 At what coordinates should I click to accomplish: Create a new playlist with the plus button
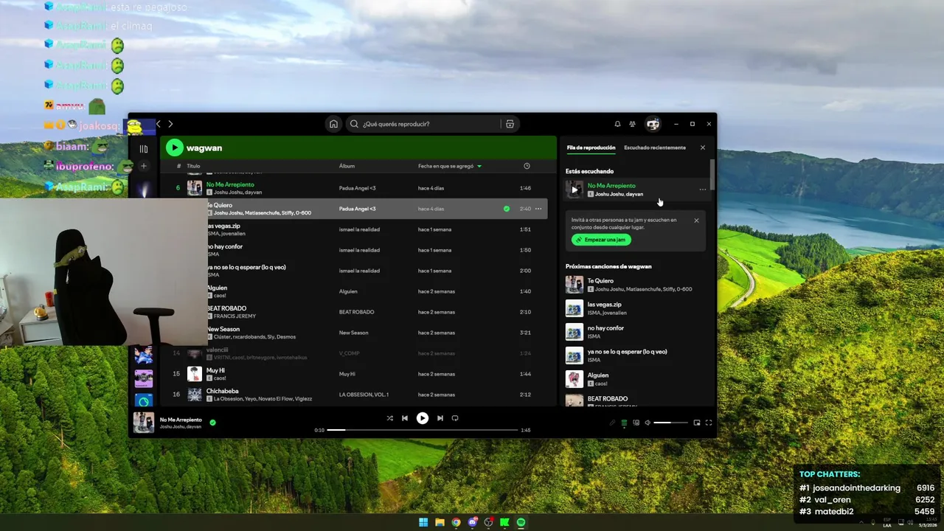point(144,167)
